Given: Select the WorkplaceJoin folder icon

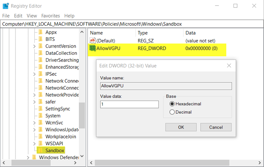Looking at the screenshot, I should pyautogui.click(x=40, y=137).
